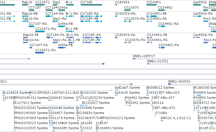Screen dimensions: 216x132
Task: Select the Sbp2 gene feature
Action: (55, 5)
